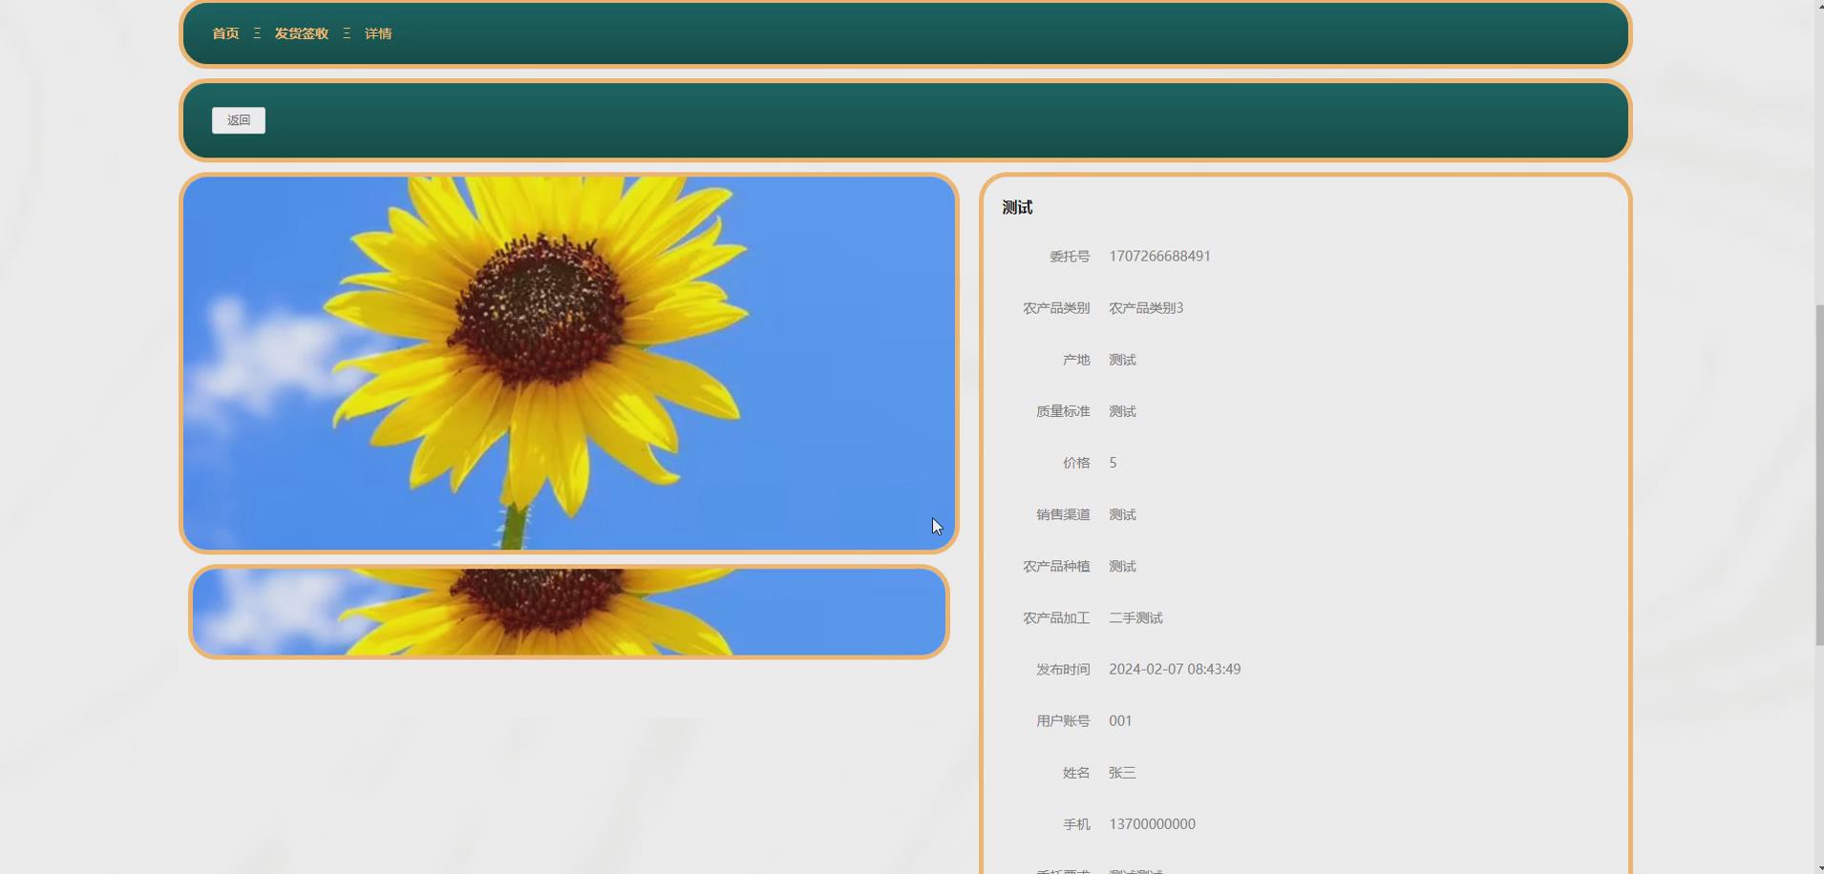Click the 农产品类别 label
Screen dimensions: 1824x874
pos(1056,308)
